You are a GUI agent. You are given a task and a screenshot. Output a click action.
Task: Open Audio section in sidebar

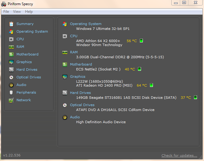click(x=21, y=85)
